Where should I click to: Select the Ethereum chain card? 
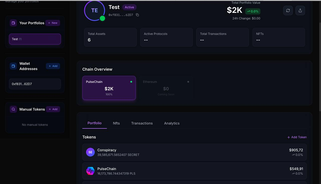(x=166, y=88)
